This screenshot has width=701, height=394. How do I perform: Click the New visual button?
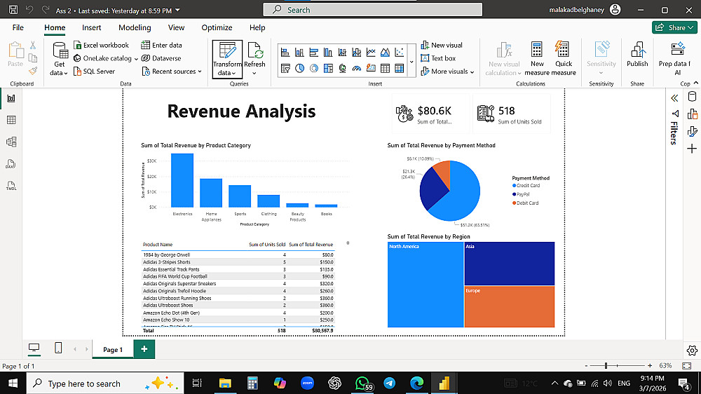coord(442,45)
